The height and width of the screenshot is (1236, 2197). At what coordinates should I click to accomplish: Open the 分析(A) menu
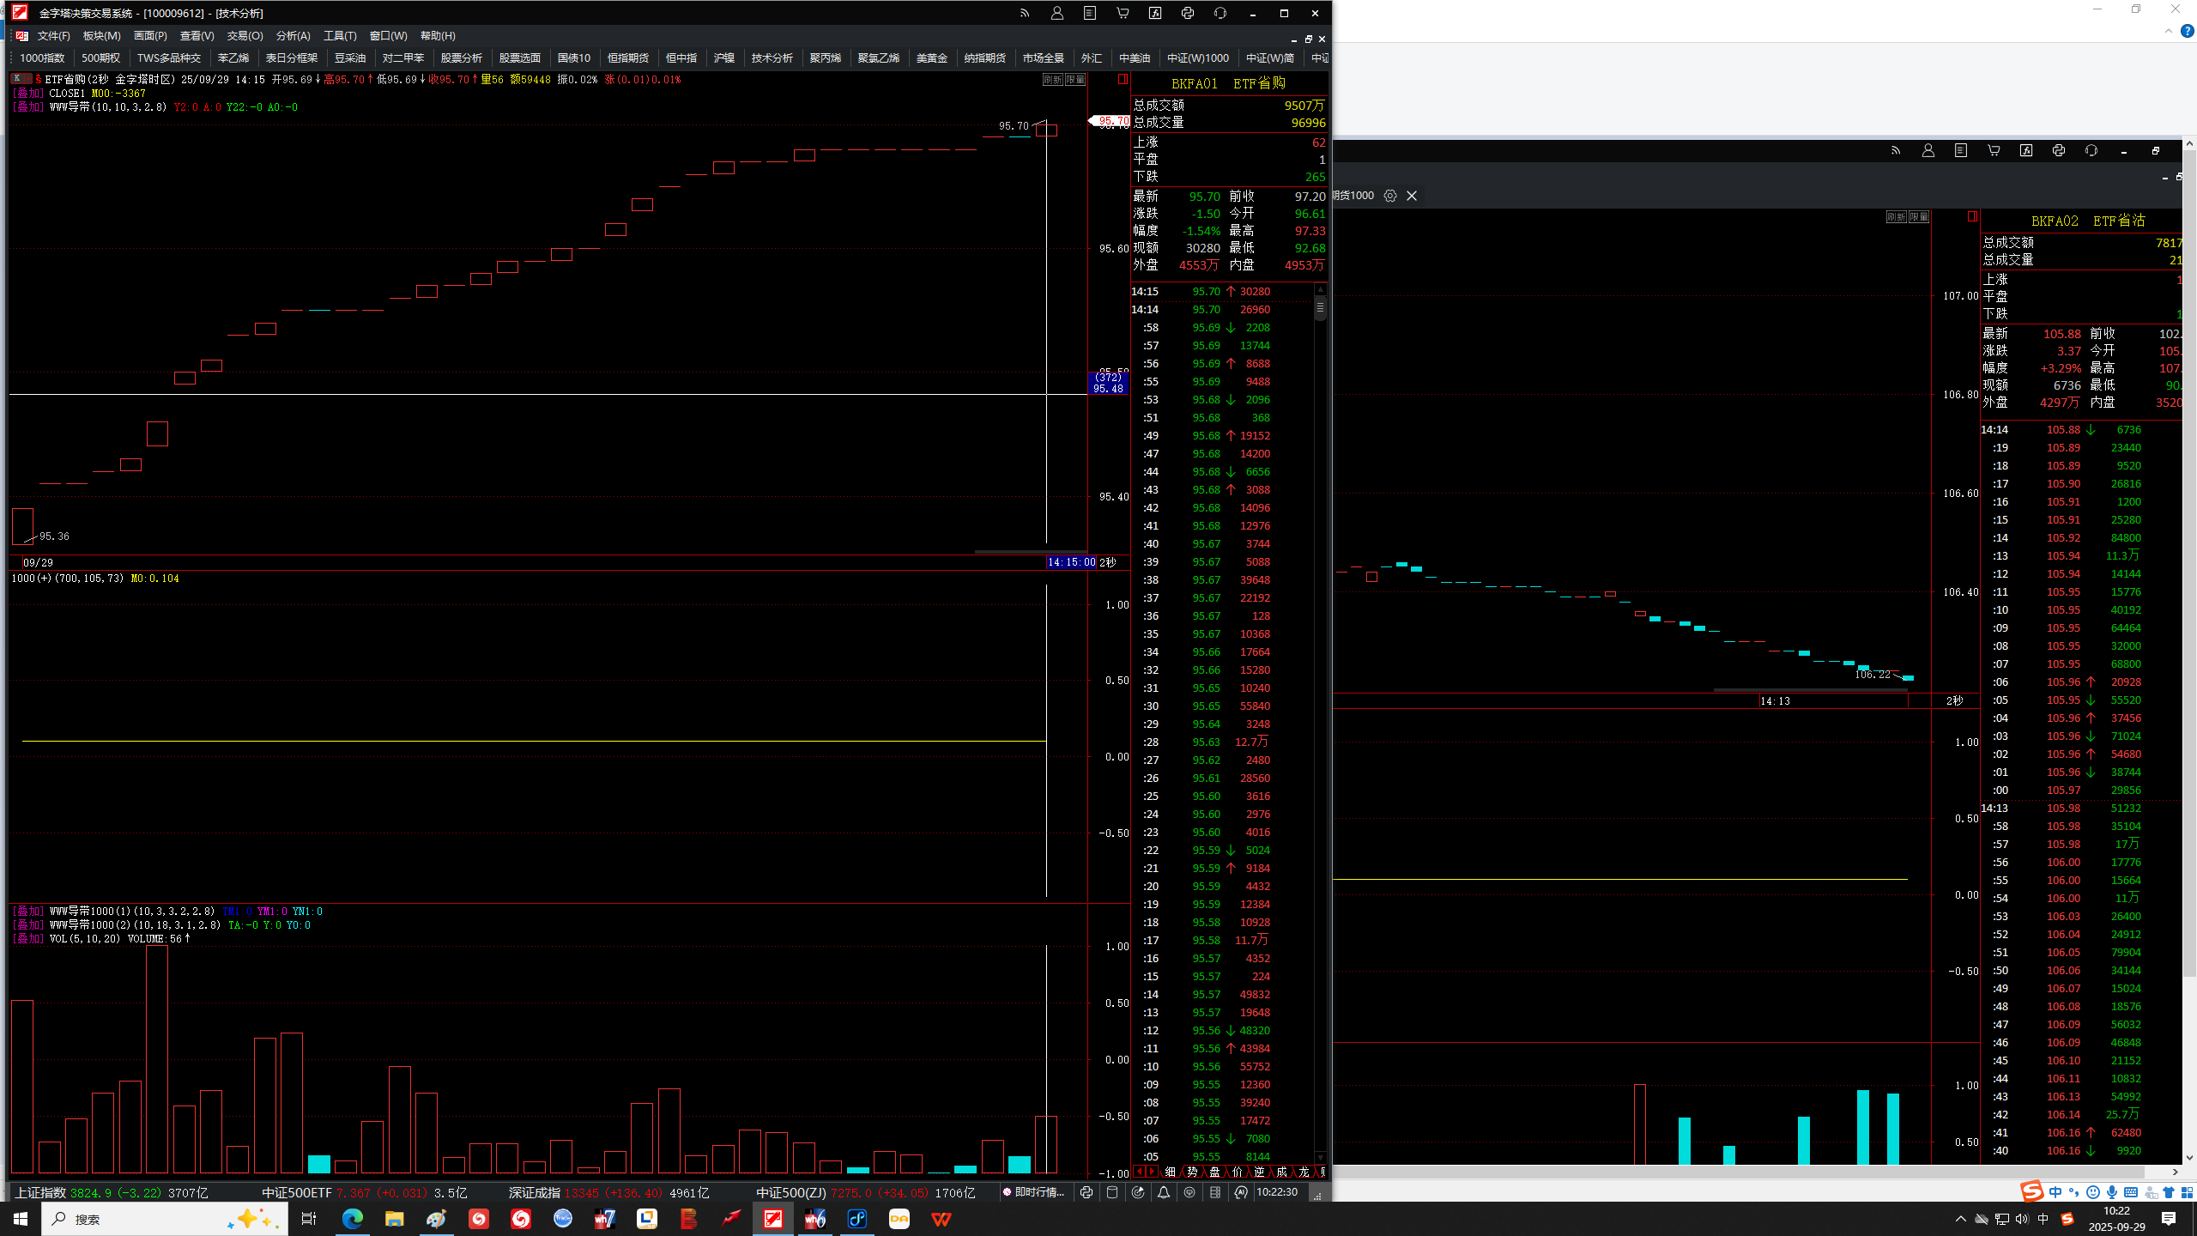tap(293, 36)
